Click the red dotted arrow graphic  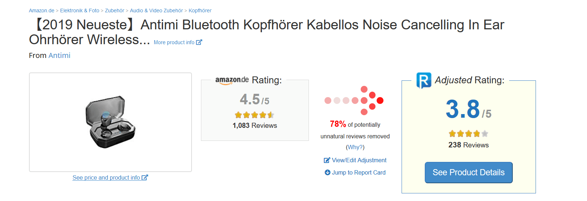tap(354, 100)
